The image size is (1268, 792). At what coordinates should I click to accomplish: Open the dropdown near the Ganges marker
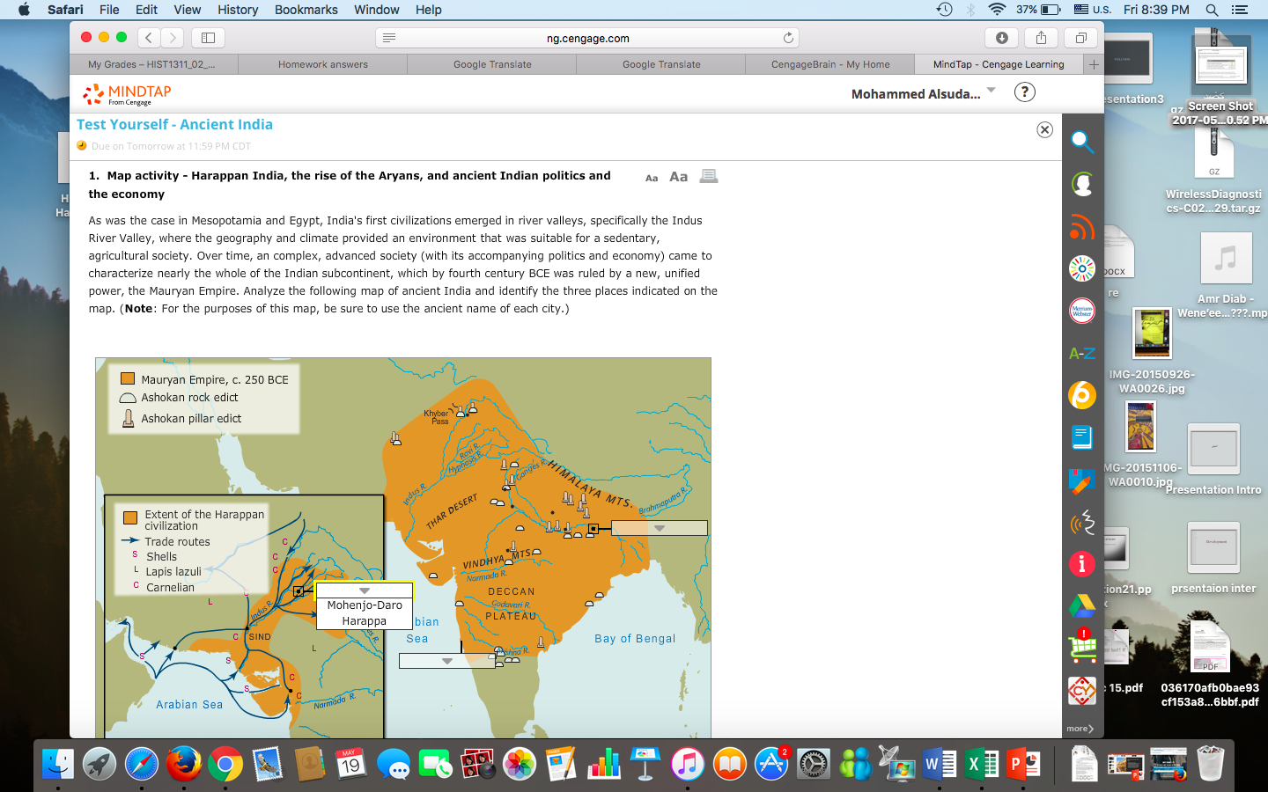coord(659,528)
